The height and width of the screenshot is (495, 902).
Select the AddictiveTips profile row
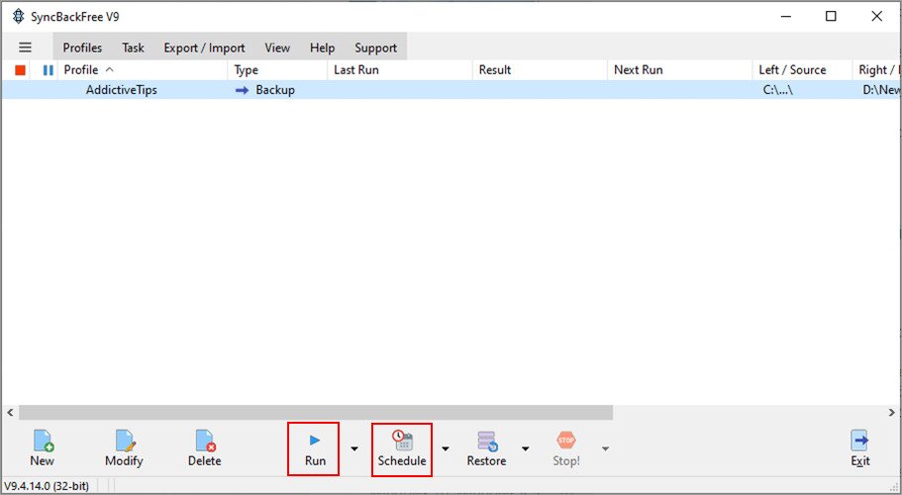451,90
